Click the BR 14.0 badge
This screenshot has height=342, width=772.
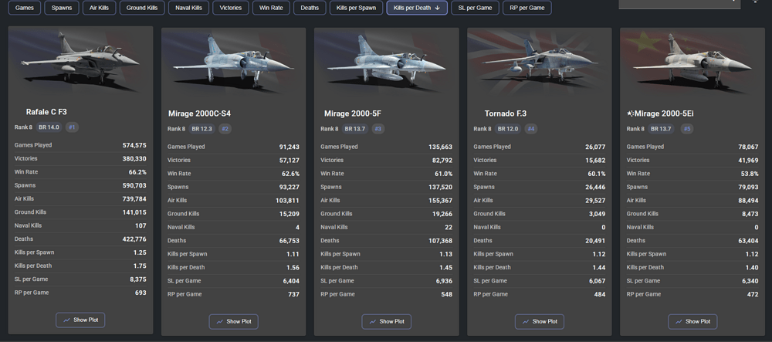49,127
